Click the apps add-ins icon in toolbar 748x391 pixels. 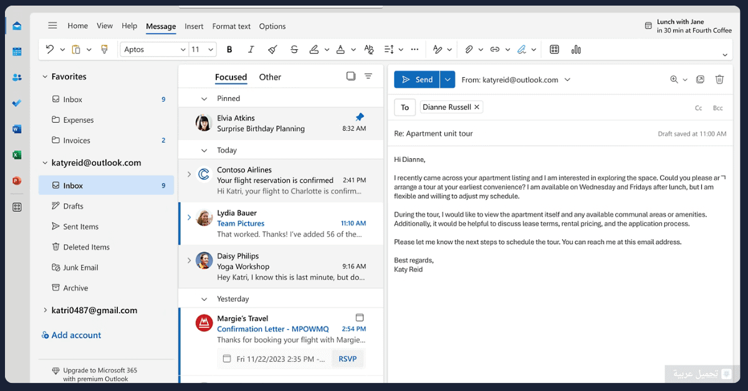(x=554, y=49)
